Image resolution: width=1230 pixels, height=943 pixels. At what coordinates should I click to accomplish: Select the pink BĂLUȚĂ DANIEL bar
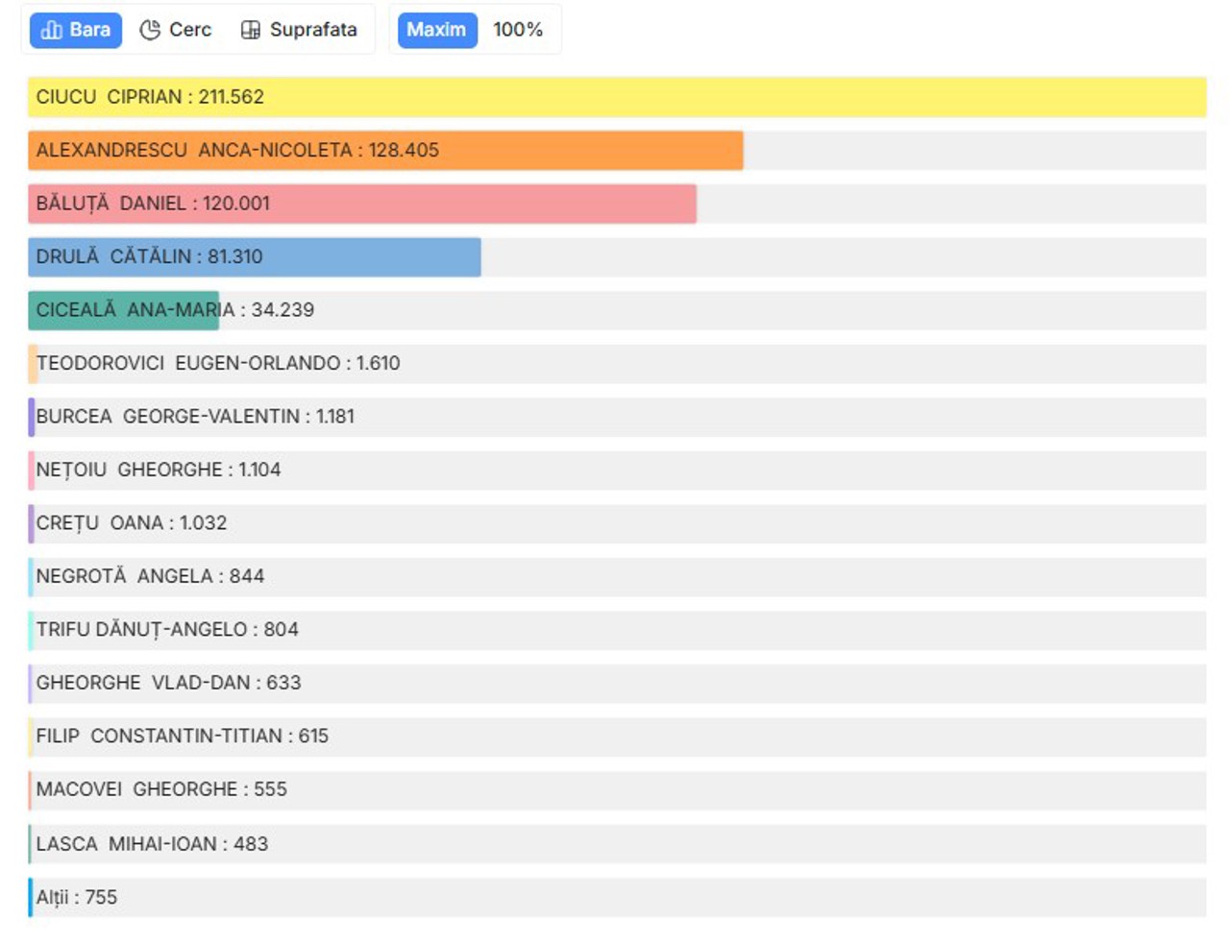361,204
